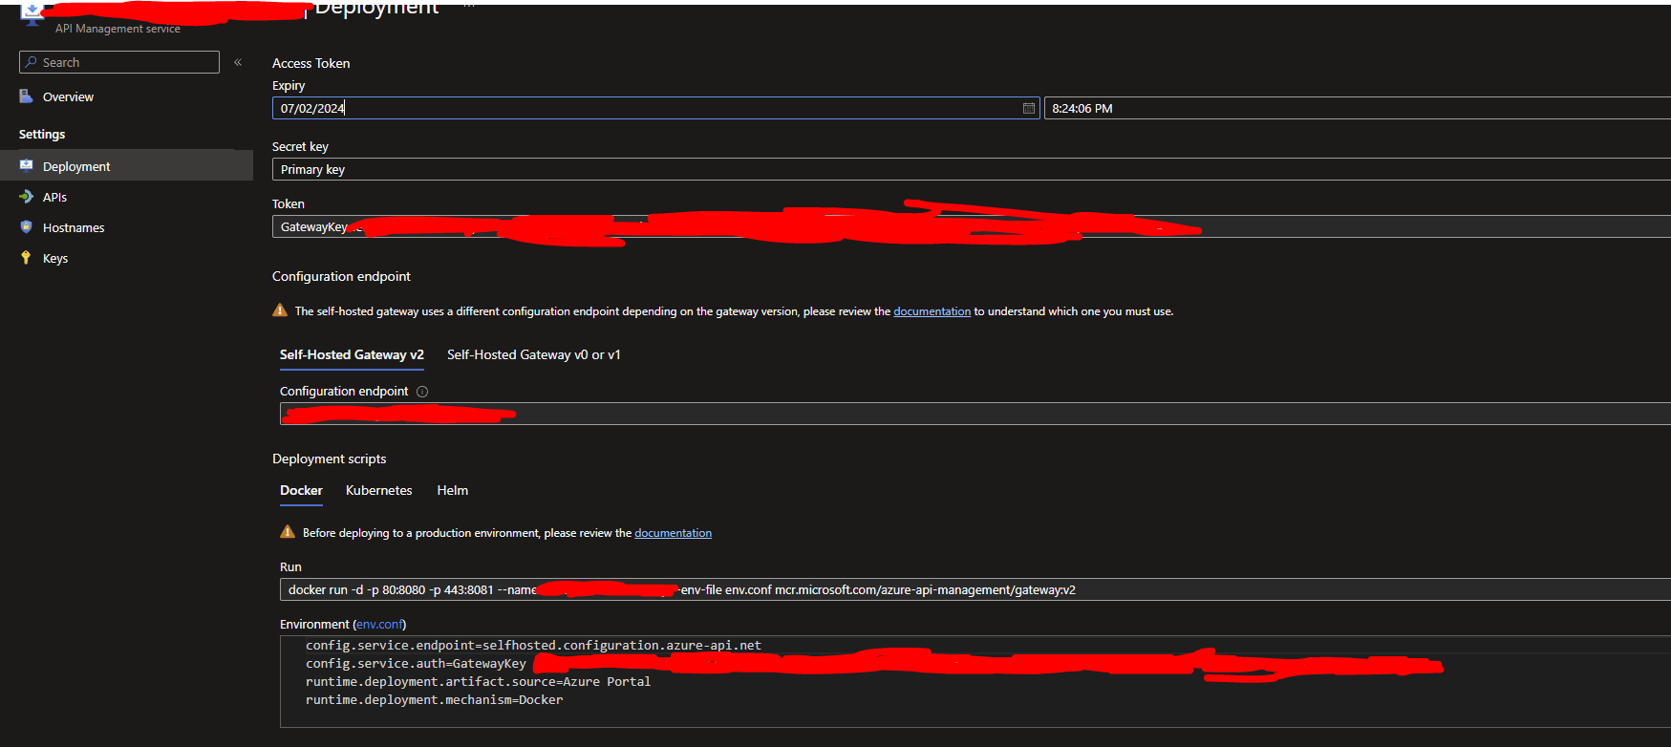Click the Configuration endpoint info icon
Screen dimensions: 1671x747
tap(422, 392)
